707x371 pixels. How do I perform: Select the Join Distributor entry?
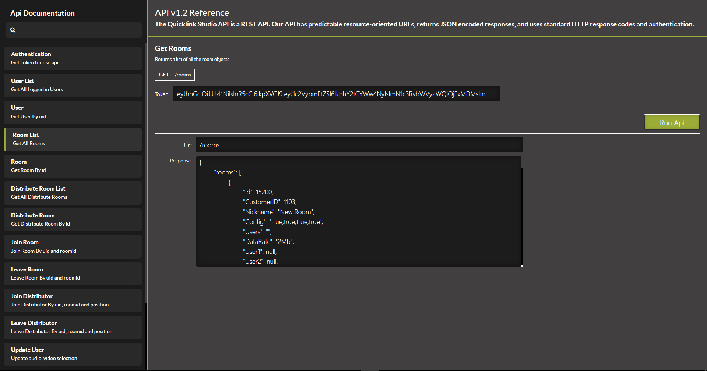click(73, 300)
